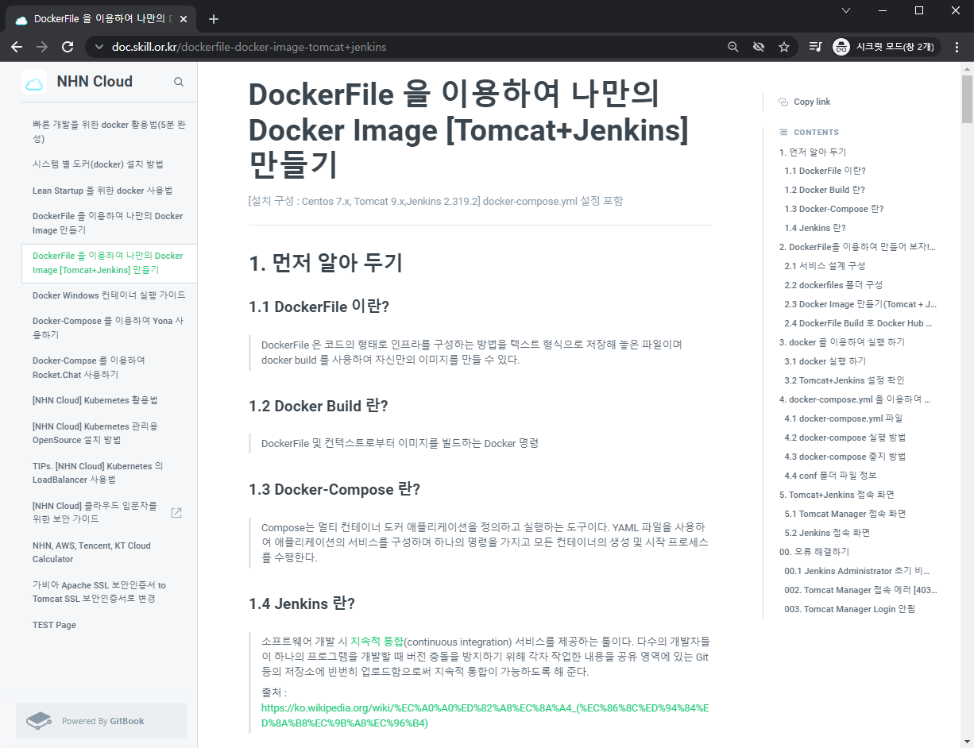Click the '지속적 통합' green hyperlink
Viewport: 974px width, 748px height.
point(377,641)
